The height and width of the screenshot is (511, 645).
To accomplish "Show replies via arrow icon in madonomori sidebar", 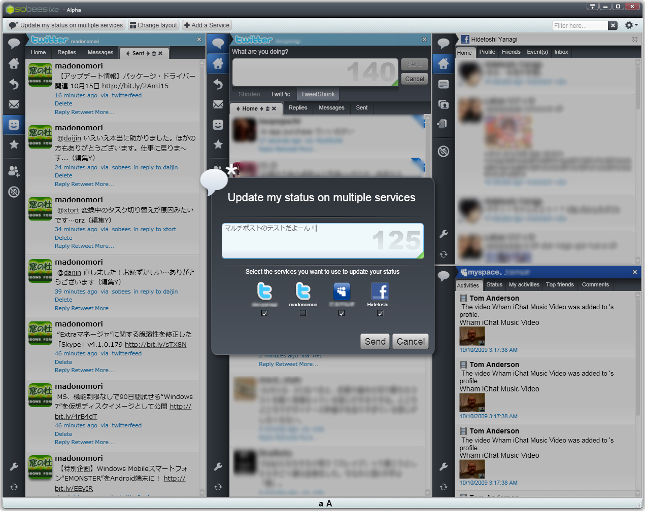I will (14, 84).
